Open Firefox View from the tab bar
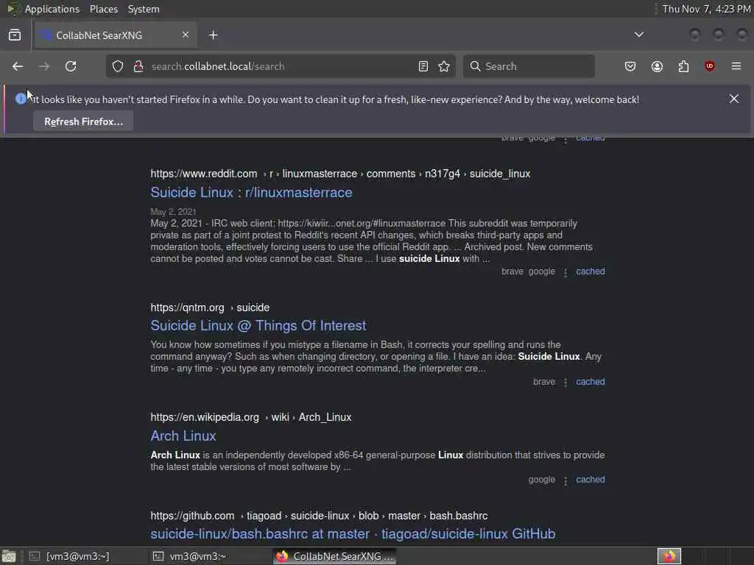Image resolution: width=754 pixels, height=565 pixels. click(15, 35)
